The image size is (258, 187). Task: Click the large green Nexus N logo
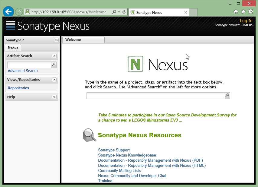136,64
